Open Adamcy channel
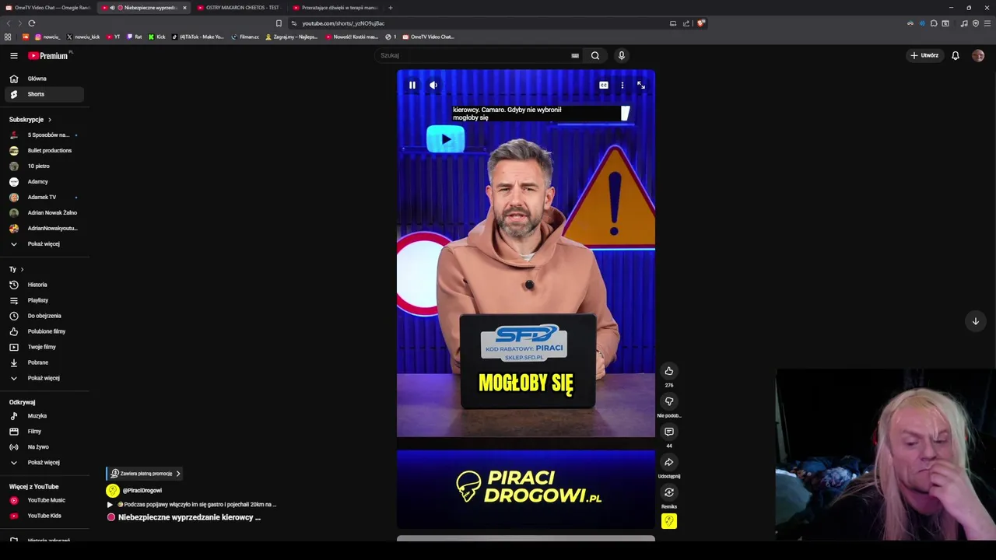The image size is (996, 560). click(44, 182)
